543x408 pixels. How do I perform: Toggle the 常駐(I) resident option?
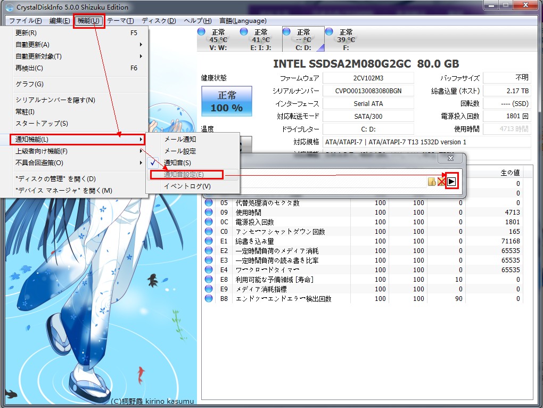[76, 112]
